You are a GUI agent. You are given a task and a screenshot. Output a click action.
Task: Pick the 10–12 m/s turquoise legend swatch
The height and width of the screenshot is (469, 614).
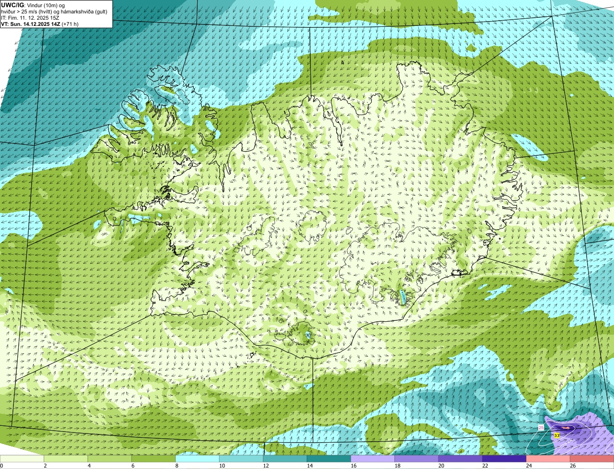[242, 459]
